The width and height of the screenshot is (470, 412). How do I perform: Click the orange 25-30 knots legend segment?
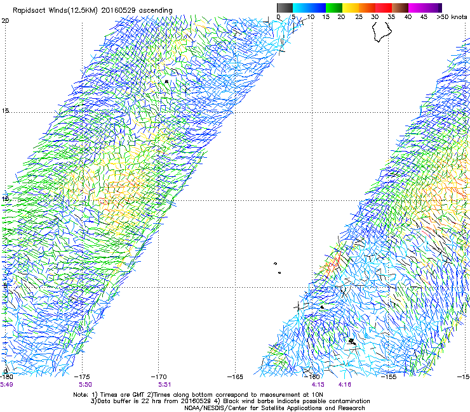pyautogui.click(x=367, y=8)
